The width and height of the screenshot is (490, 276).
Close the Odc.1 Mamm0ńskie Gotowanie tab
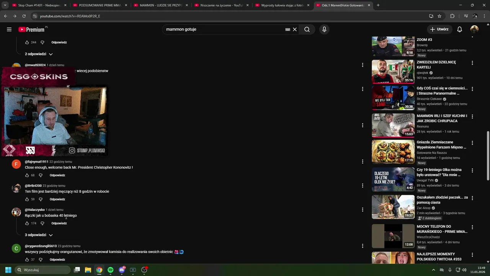[369, 5]
